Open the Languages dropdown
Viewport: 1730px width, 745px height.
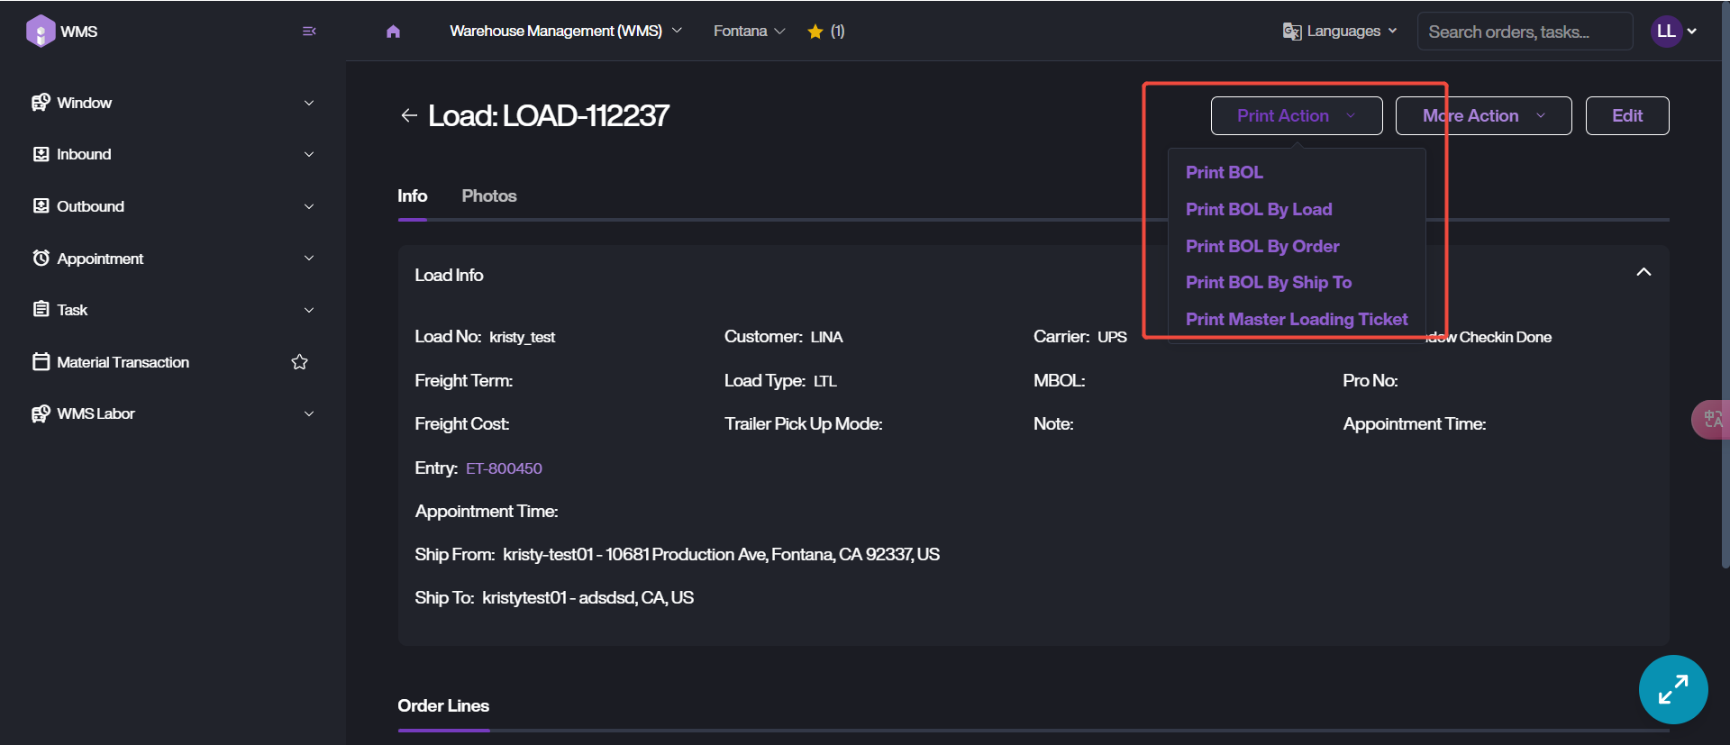(1340, 32)
